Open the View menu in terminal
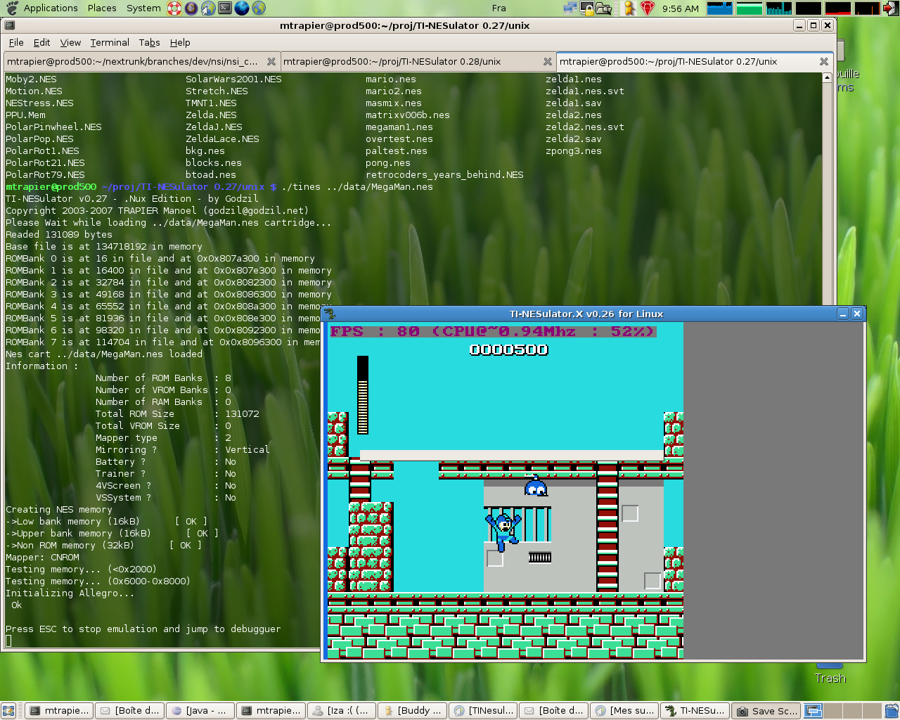The height and width of the screenshot is (720, 900). coord(70,42)
